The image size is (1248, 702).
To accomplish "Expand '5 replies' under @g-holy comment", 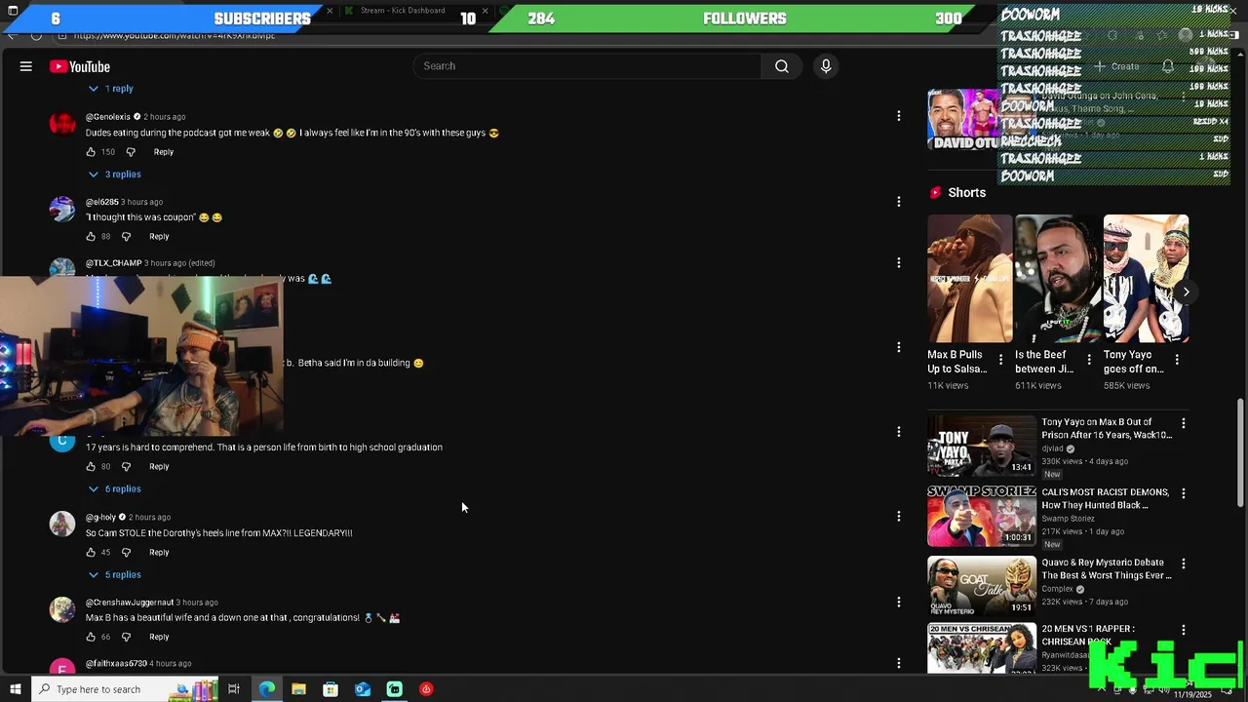I will [115, 575].
